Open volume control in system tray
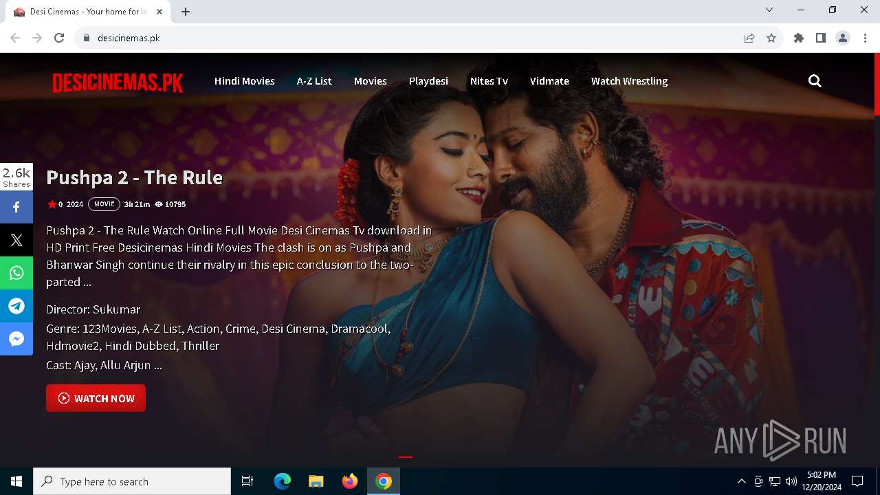 click(x=791, y=481)
